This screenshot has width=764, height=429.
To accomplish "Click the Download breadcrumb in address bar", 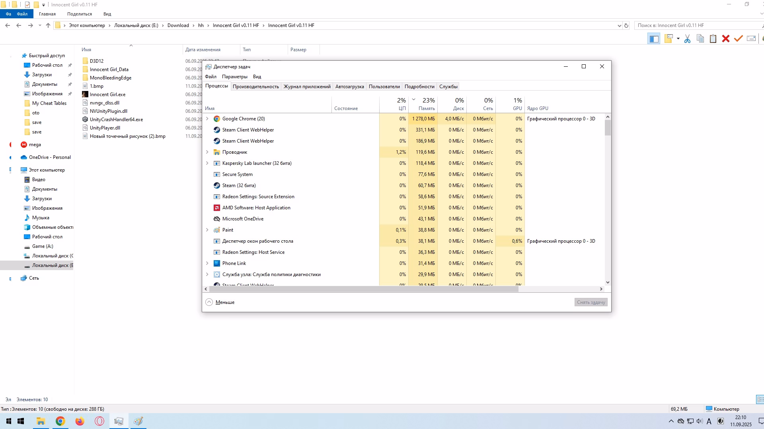I will (x=178, y=25).
